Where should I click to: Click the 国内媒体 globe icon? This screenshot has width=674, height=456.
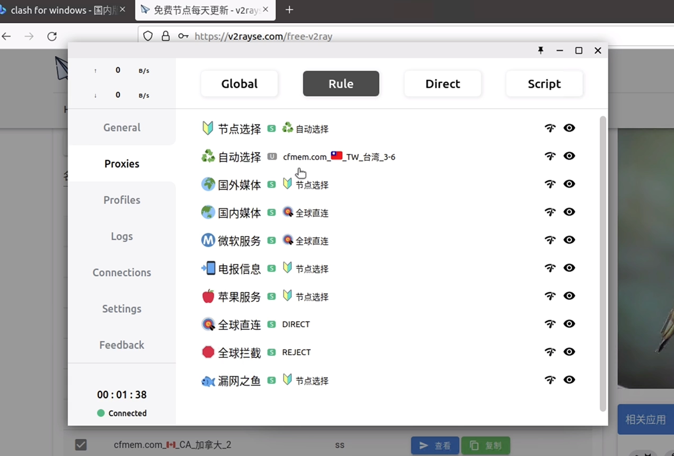click(x=208, y=212)
